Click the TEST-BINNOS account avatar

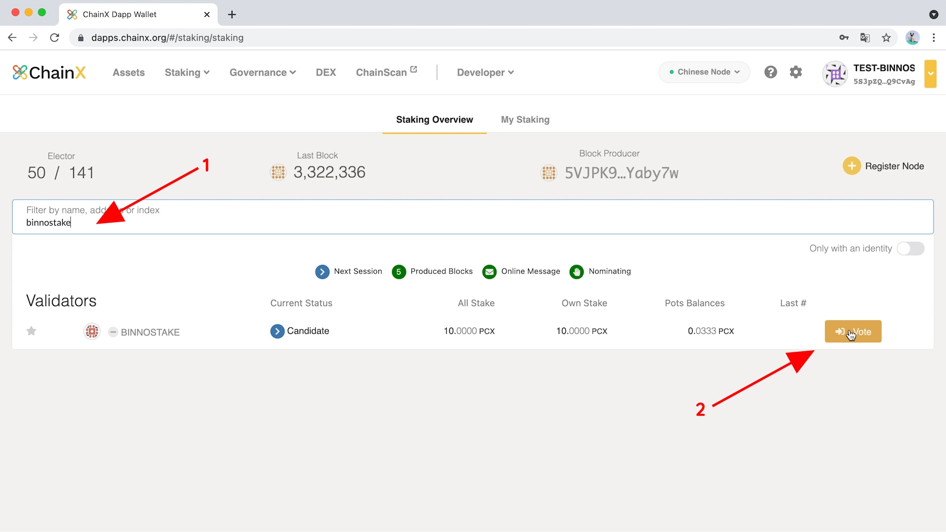pyautogui.click(x=835, y=74)
